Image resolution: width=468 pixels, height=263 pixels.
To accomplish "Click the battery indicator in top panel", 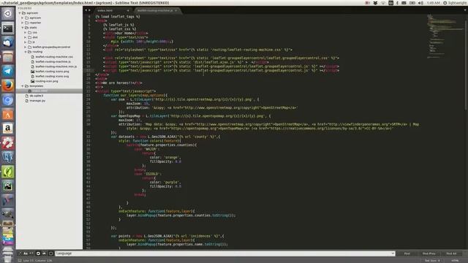I will coord(412,3).
